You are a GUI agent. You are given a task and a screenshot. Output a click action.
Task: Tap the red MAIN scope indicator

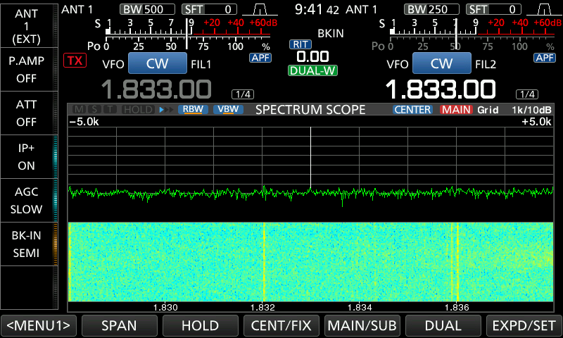(456, 110)
